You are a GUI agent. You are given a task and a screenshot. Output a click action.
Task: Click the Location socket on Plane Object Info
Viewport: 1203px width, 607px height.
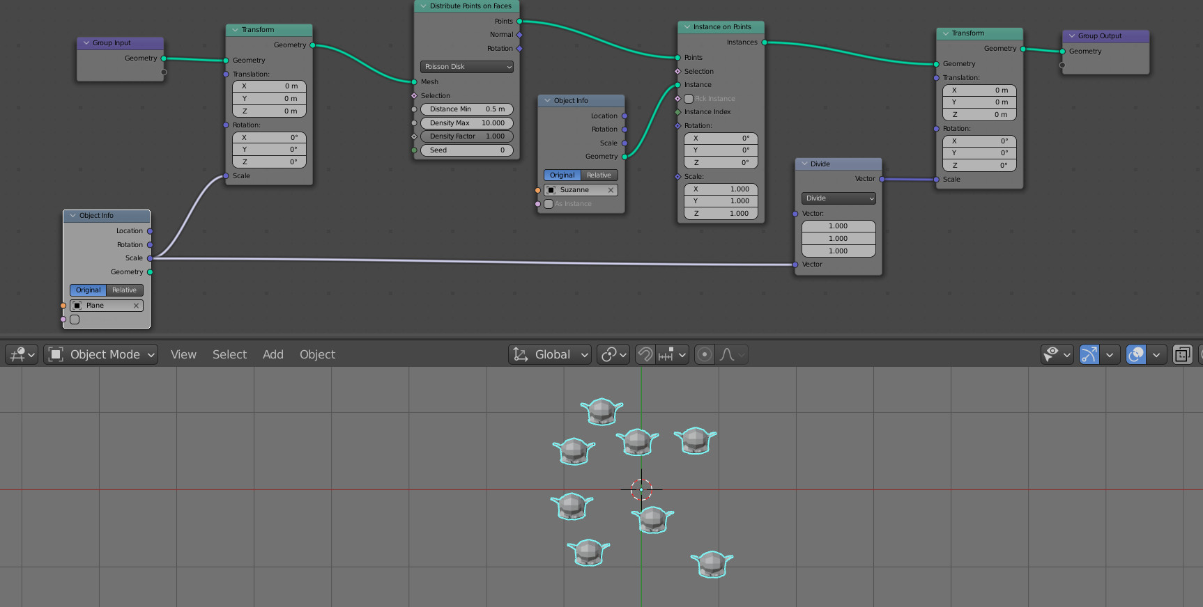pos(150,231)
